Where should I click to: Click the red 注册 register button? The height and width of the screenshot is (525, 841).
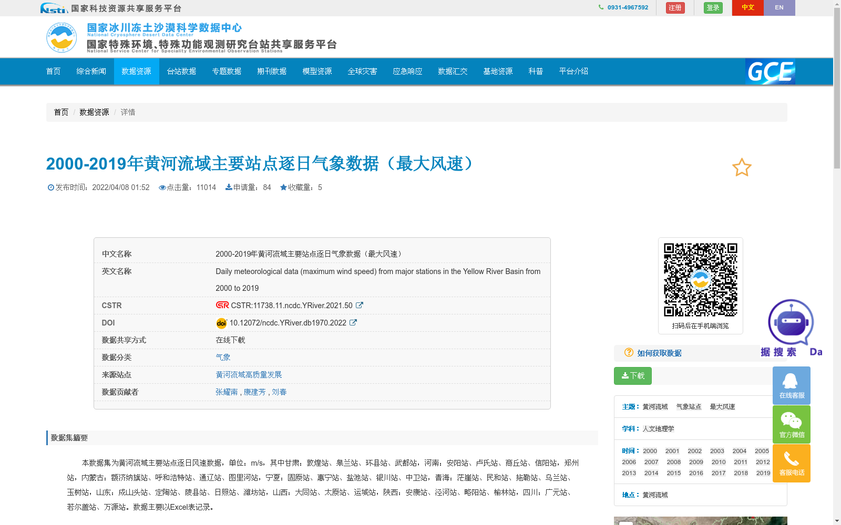click(x=675, y=8)
